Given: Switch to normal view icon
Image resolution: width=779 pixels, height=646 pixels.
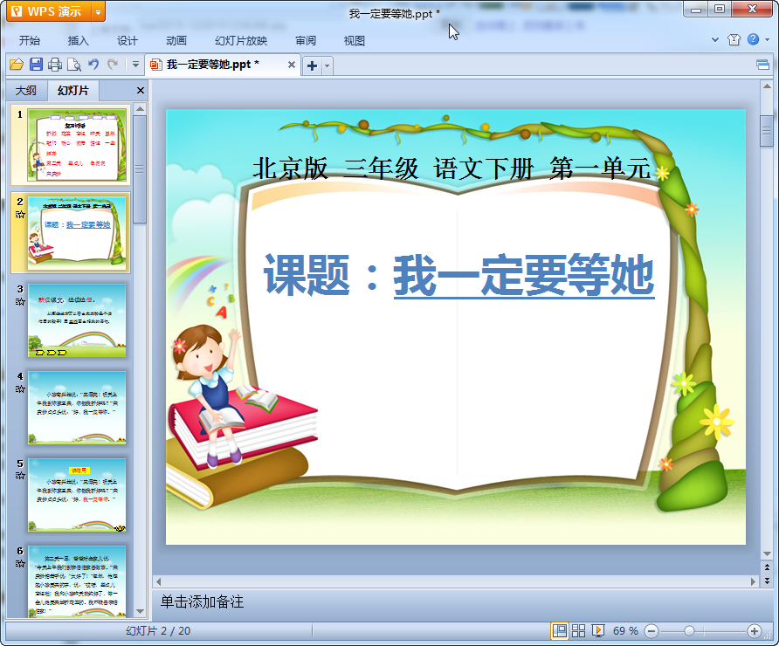Looking at the screenshot, I should click(x=560, y=630).
